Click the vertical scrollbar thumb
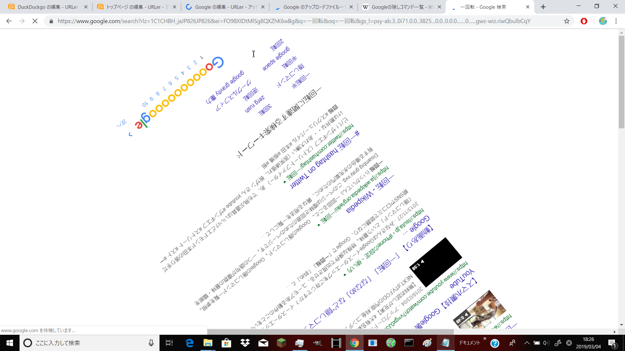This screenshot has height=351, width=625. pyautogui.click(x=621, y=82)
